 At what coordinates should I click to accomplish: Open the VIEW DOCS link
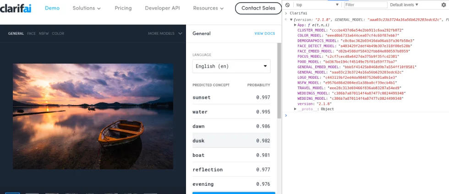264,33
